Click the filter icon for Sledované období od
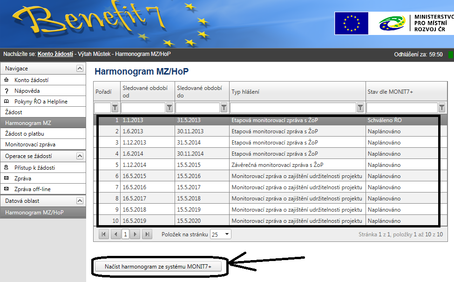 pyautogui.click(x=169, y=108)
